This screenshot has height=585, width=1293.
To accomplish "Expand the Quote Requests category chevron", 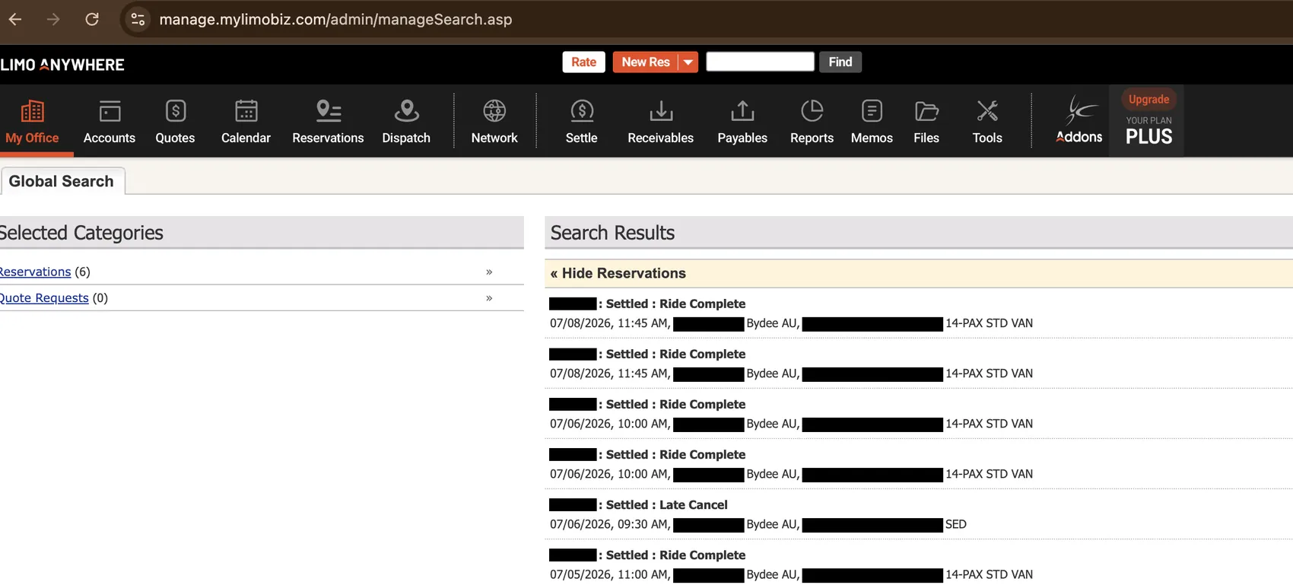I will click(x=489, y=297).
